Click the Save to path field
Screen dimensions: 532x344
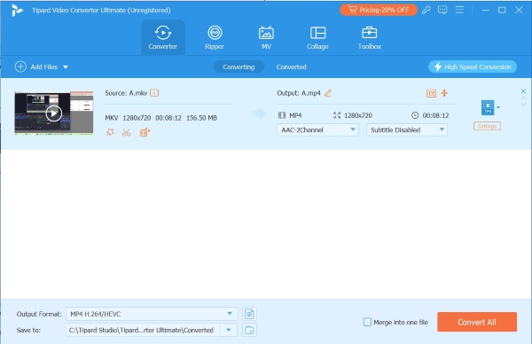143,330
